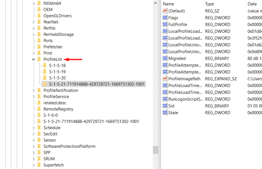Viewport: 262px width, 169px height.
Task: Select the related.desc key
Action: coord(55,103)
